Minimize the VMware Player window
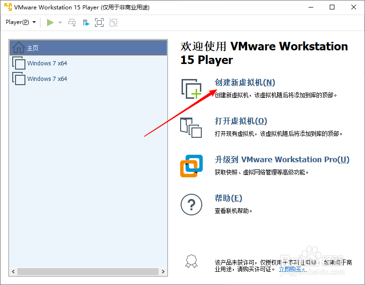The width and height of the screenshot is (365, 285). (x=311, y=7)
